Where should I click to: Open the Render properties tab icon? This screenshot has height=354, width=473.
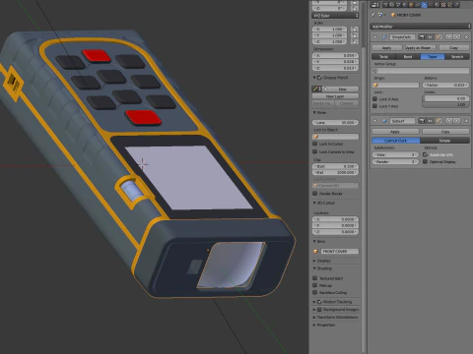click(385, 5)
